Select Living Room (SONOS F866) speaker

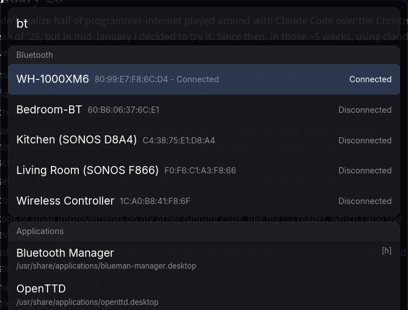pos(87,170)
